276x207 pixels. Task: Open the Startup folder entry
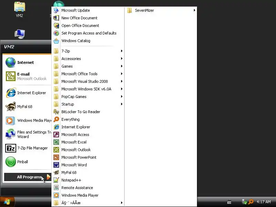88,104
